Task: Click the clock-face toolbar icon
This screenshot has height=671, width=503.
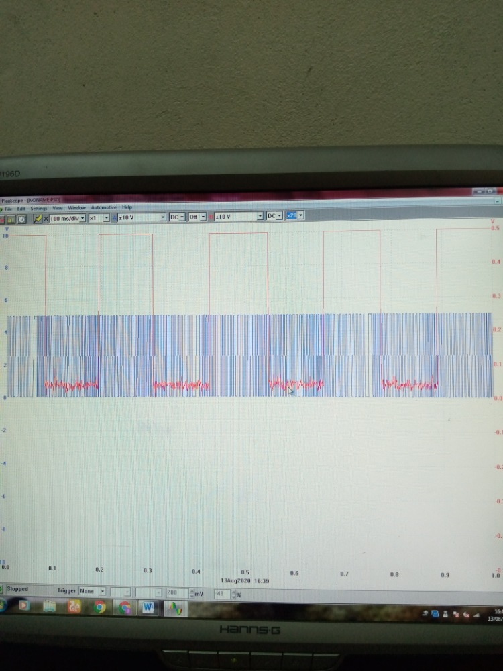Action: tap(22, 219)
